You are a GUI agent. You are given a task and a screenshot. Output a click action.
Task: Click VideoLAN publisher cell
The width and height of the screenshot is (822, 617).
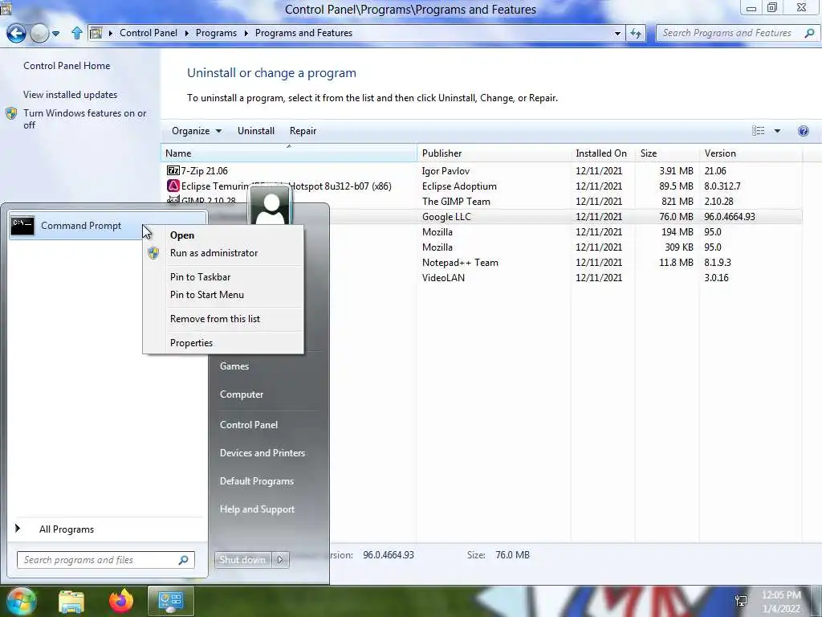tap(443, 277)
